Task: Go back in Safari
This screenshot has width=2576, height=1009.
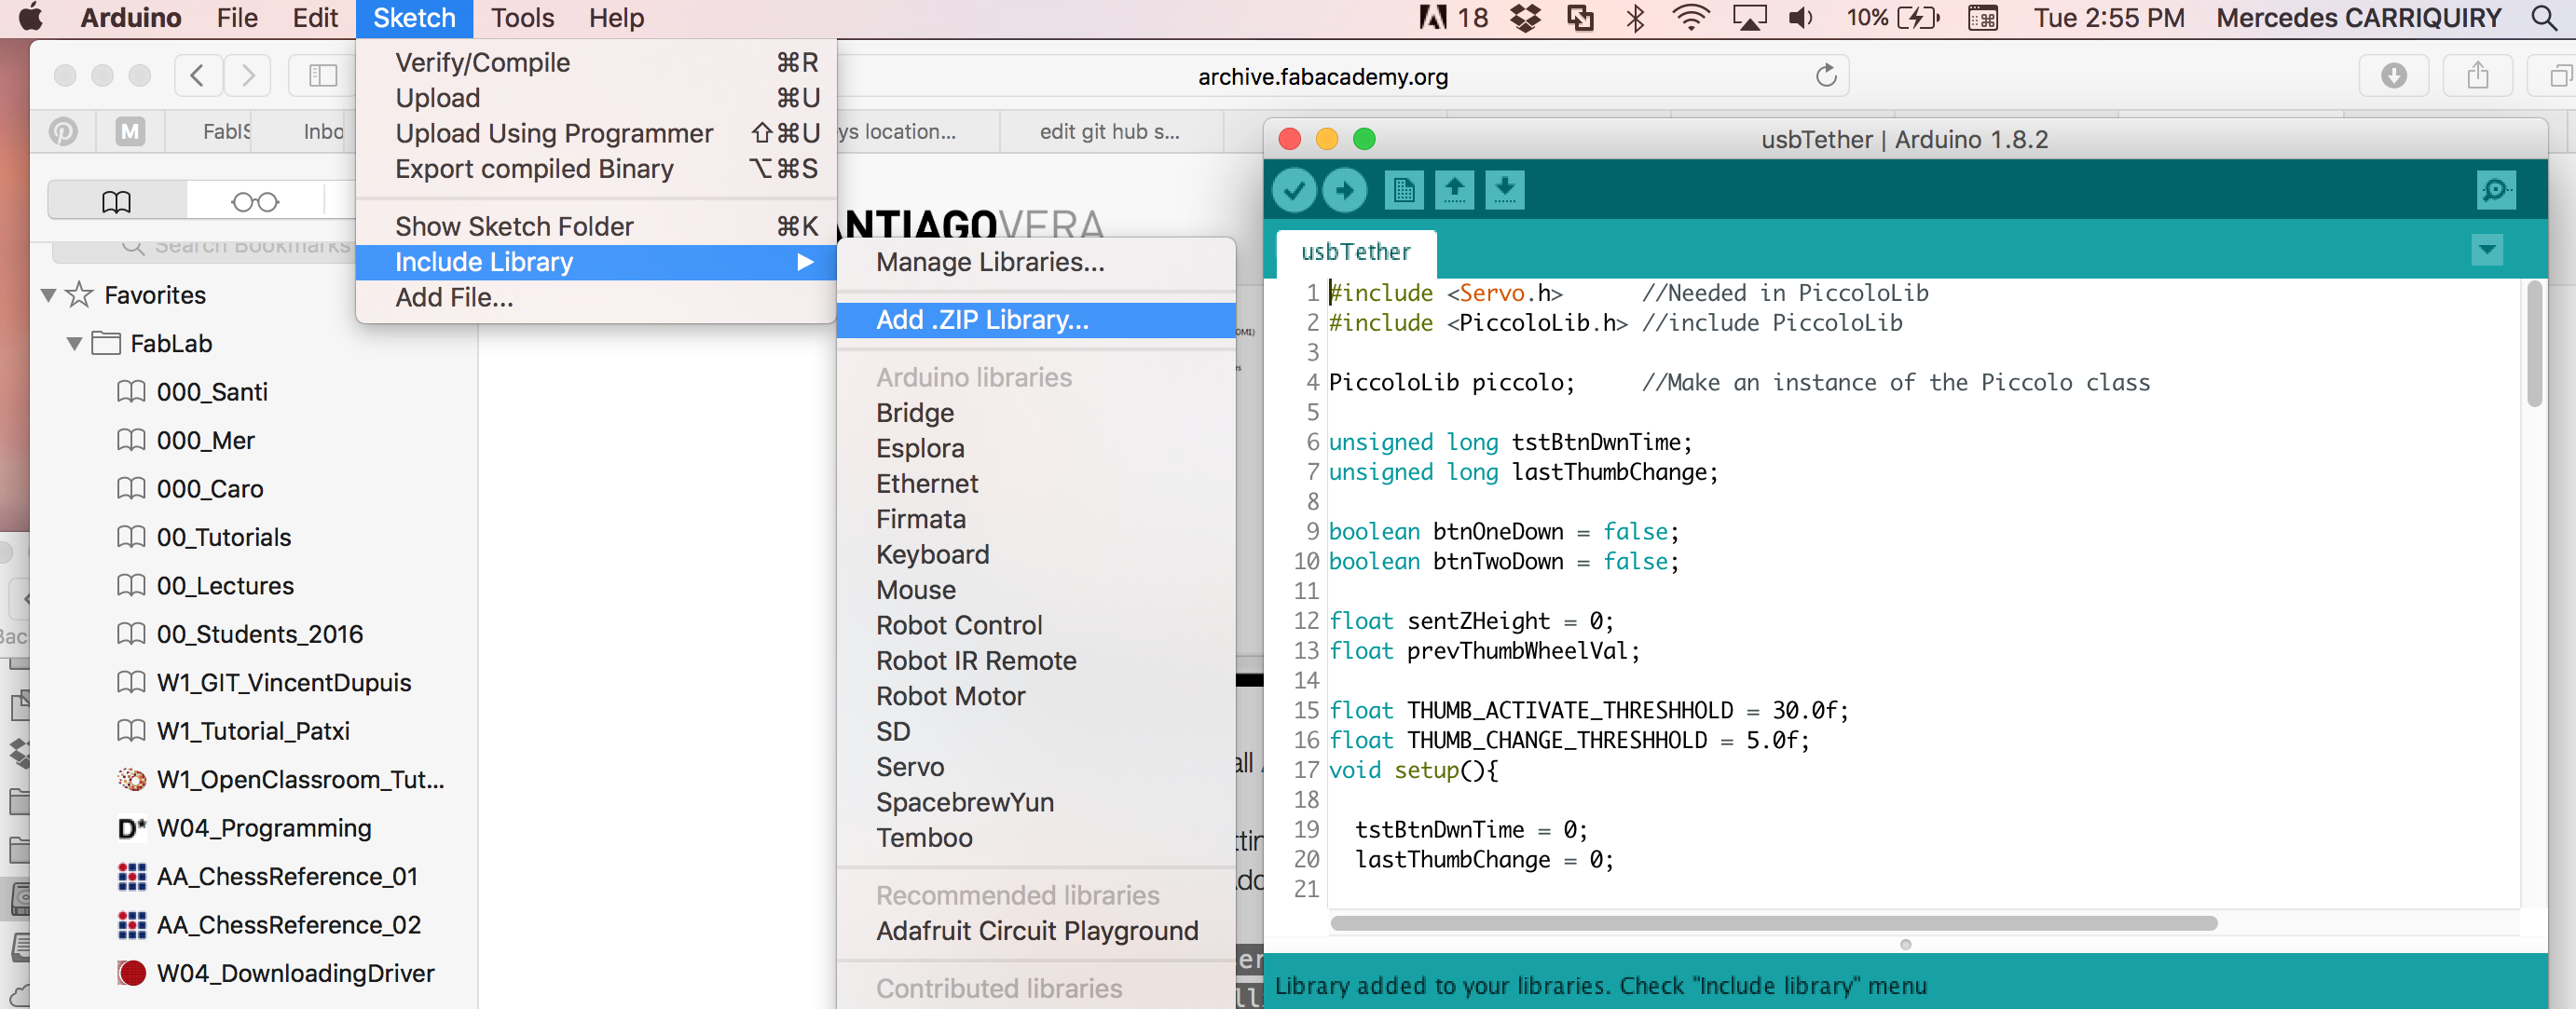Action: 198,75
